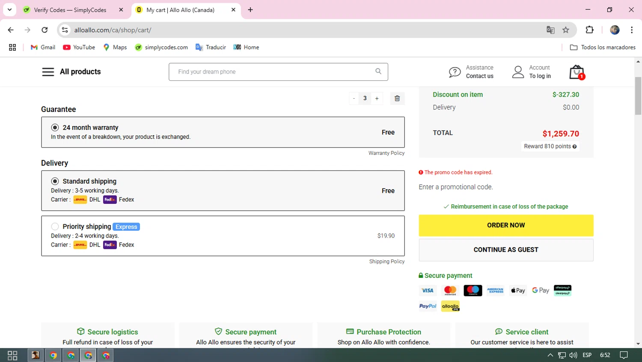The width and height of the screenshot is (642, 362).
Task: Select the Standard shipping radio button
Action: pos(55,181)
